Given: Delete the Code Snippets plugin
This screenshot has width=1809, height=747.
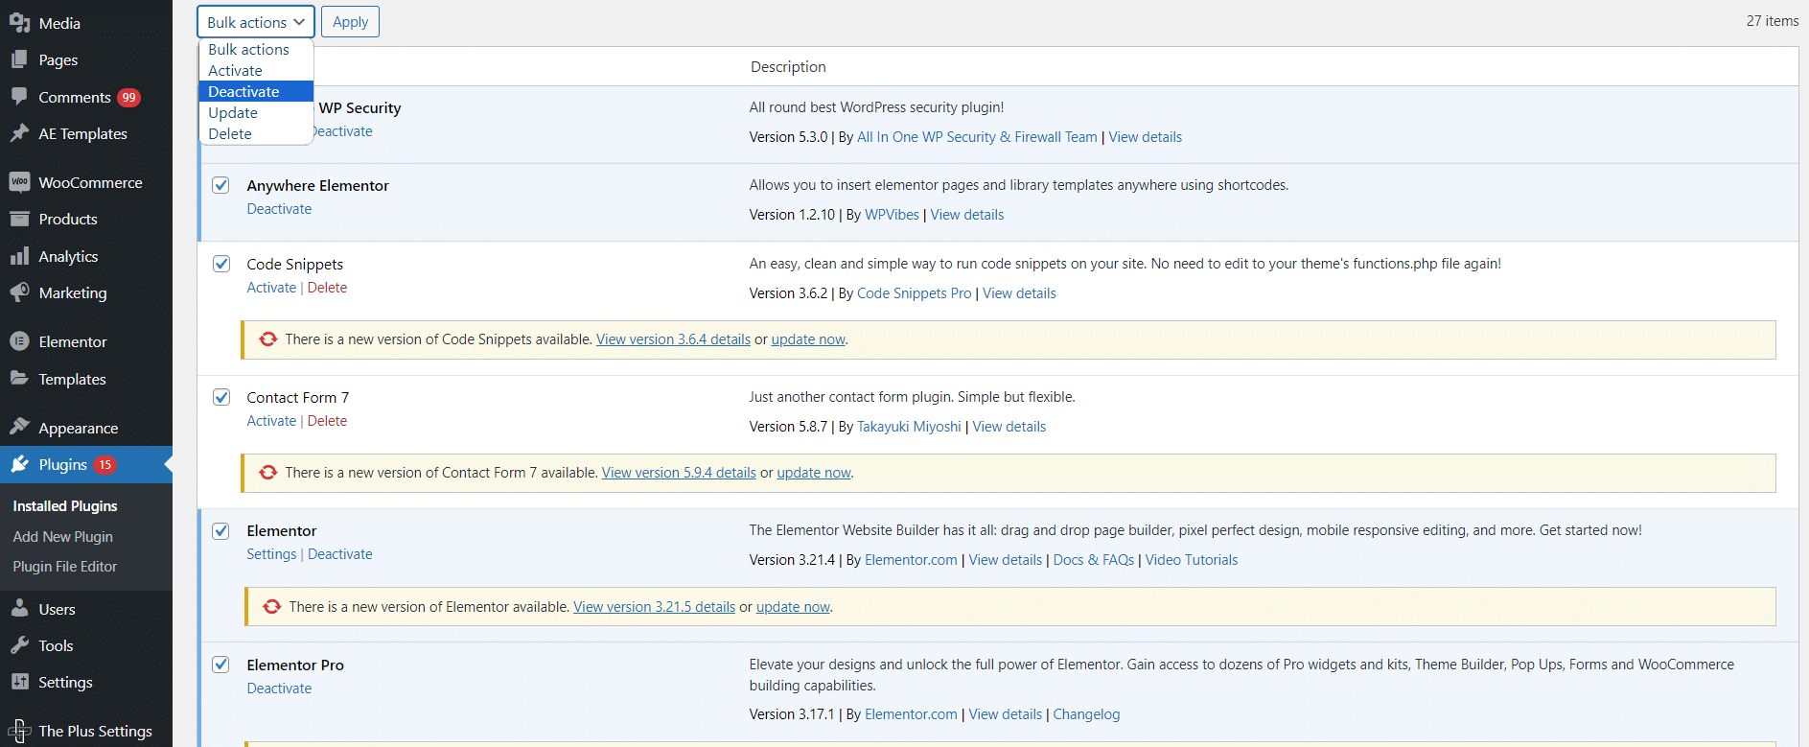Looking at the screenshot, I should [327, 288].
